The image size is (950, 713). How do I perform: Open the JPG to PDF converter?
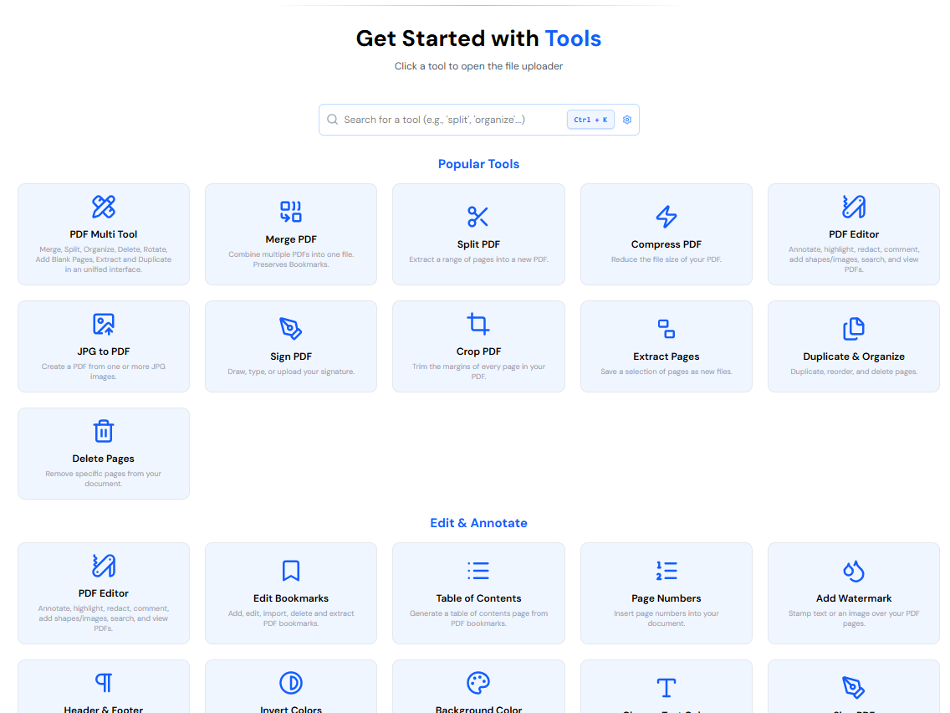tap(103, 346)
